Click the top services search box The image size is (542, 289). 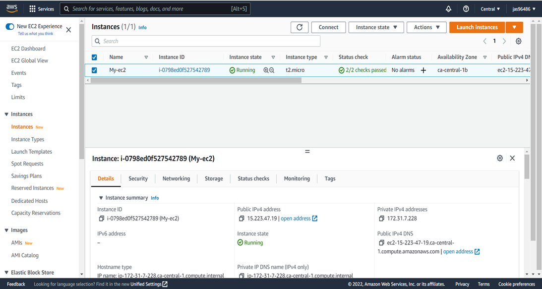pyautogui.click(x=155, y=9)
